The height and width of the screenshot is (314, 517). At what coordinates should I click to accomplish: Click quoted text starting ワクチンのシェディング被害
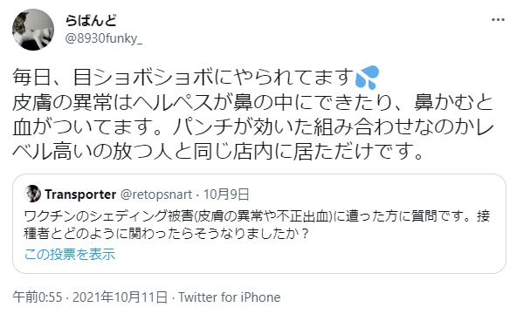257,216
